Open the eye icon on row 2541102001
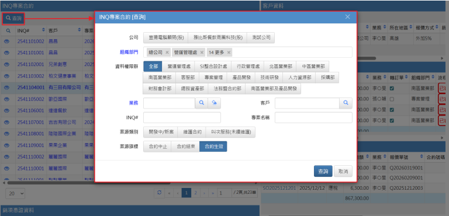The image size is (449, 216). tap(7, 64)
